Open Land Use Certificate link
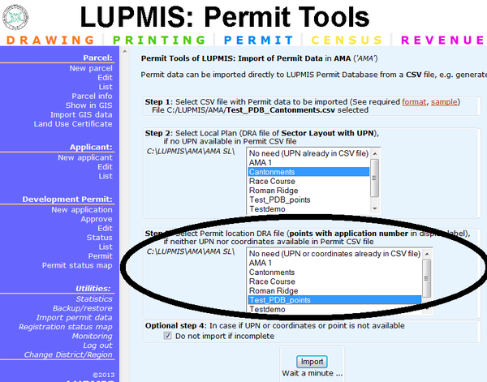The height and width of the screenshot is (382, 487). [x=73, y=124]
